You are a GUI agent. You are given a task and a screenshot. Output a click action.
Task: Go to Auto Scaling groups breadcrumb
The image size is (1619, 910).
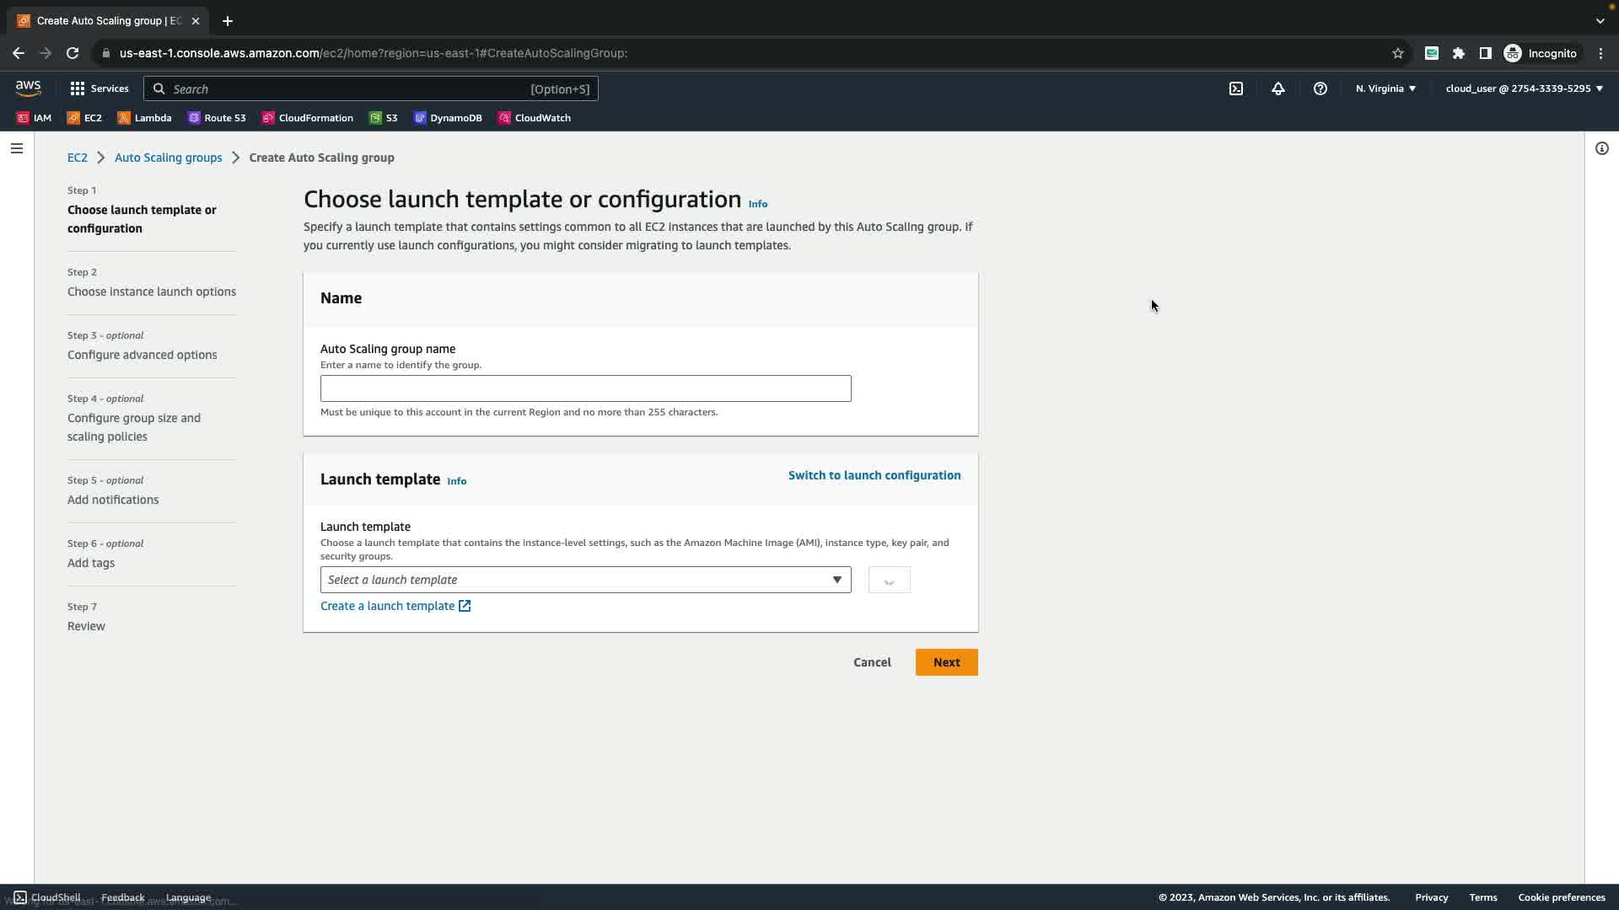click(x=168, y=158)
